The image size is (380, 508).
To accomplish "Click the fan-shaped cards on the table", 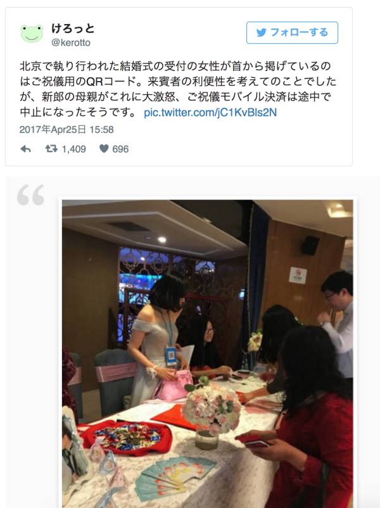I will click(175, 476).
